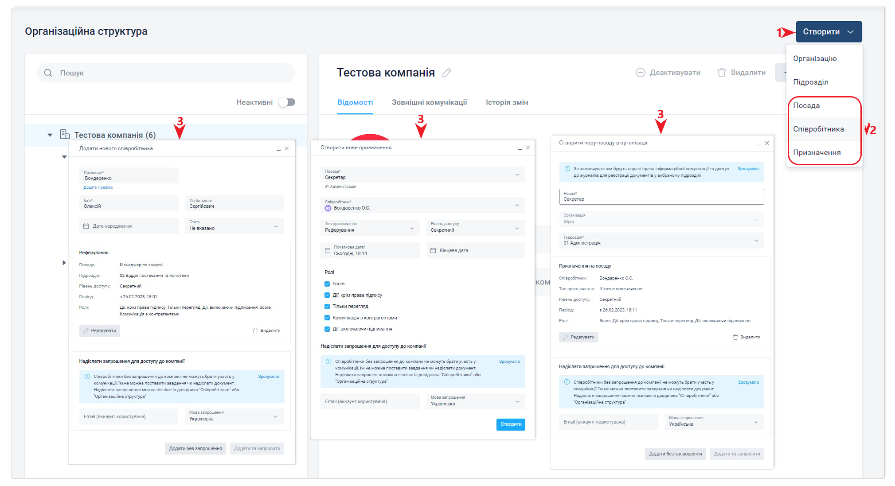Open the Стать dropdown
The width and height of the screenshot is (895, 486).
pos(234,226)
